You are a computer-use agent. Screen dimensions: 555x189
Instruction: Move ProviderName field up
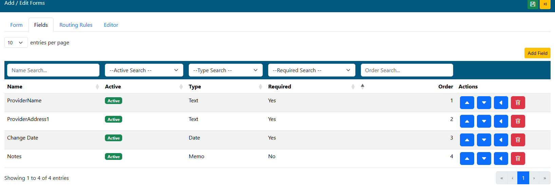pos(467,103)
